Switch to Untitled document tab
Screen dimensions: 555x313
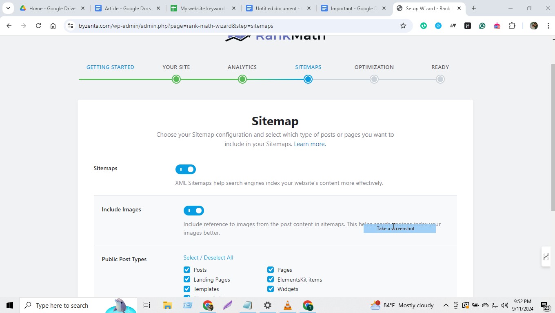(x=277, y=8)
